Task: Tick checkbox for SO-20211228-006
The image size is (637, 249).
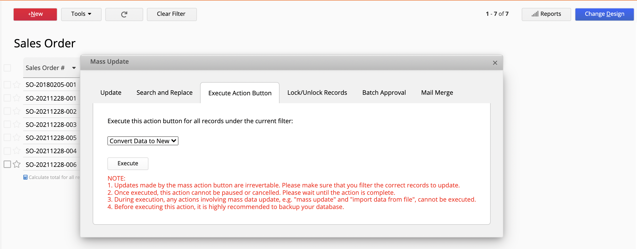Action: [x=7, y=164]
